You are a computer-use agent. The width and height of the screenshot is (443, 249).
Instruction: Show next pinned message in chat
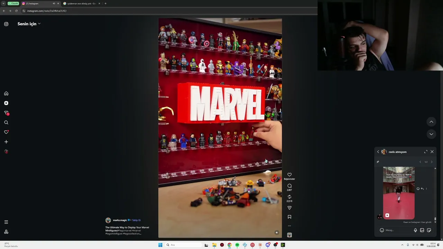click(431, 162)
